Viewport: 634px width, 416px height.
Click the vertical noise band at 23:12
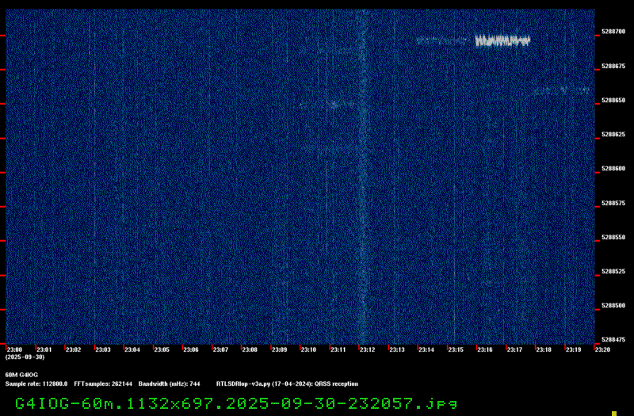[x=363, y=177]
